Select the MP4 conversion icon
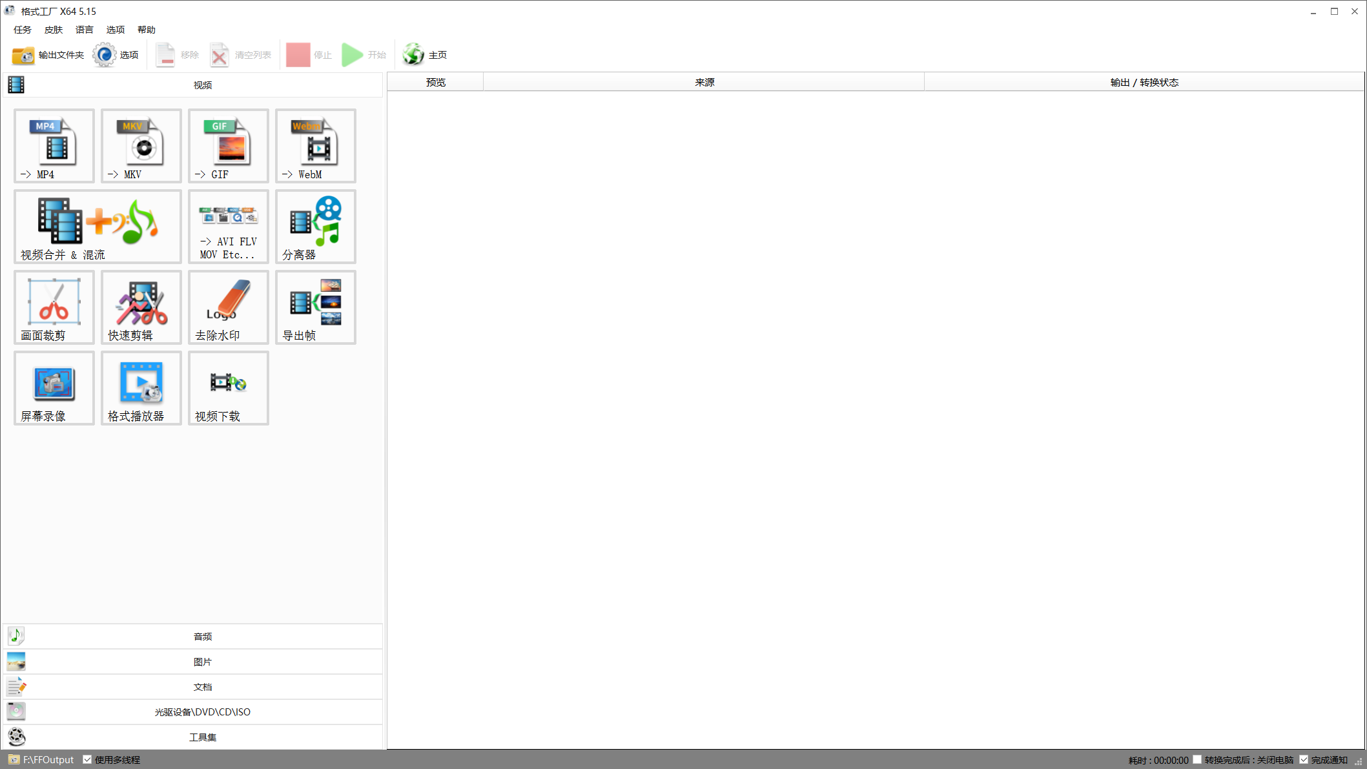 (54, 146)
